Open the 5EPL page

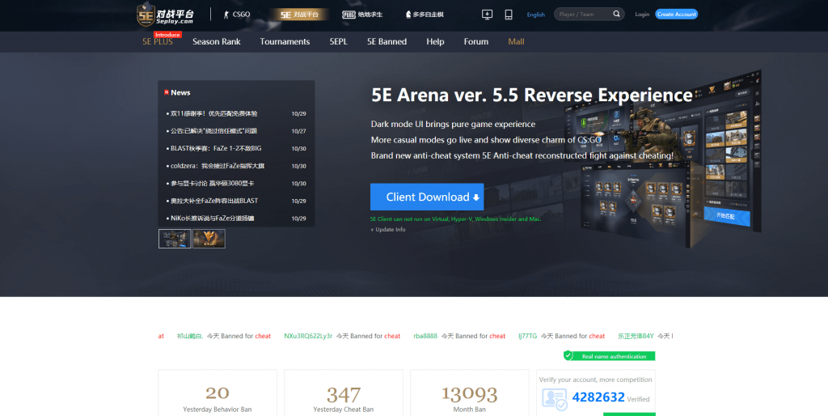[x=339, y=42]
